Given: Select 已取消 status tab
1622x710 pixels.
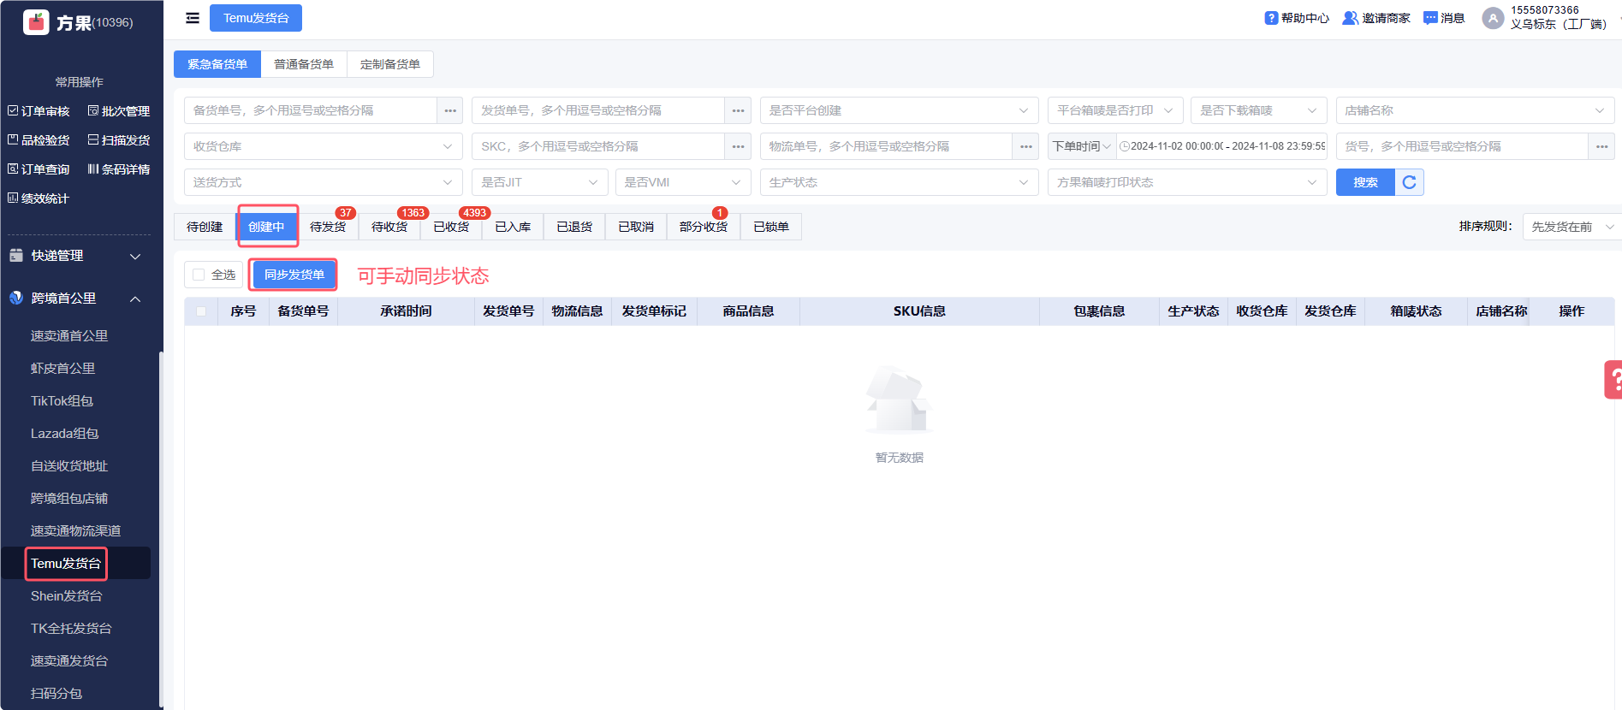Looking at the screenshot, I should pyautogui.click(x=636, y=227).
